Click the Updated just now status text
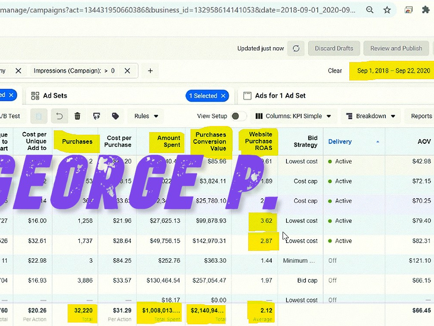Screen dimensions: 434x326 click(x=260, y=49)
